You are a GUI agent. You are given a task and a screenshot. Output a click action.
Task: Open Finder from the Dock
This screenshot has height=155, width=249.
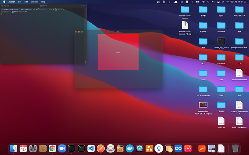coord(14,149)
